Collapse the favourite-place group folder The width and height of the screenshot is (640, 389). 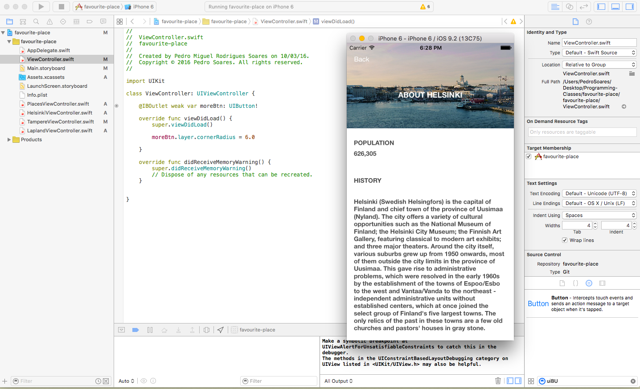(x=9, y=41)
